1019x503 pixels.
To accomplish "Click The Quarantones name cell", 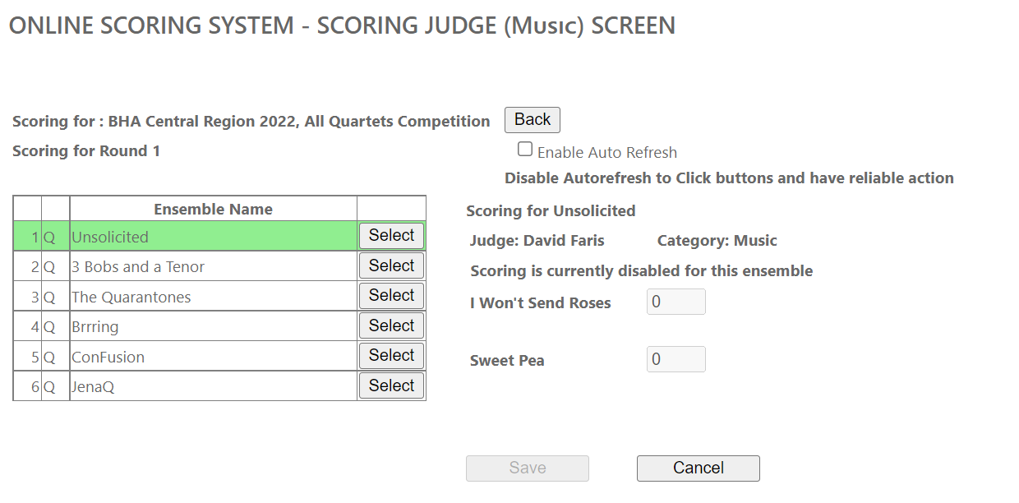I will tap(131, 298).
